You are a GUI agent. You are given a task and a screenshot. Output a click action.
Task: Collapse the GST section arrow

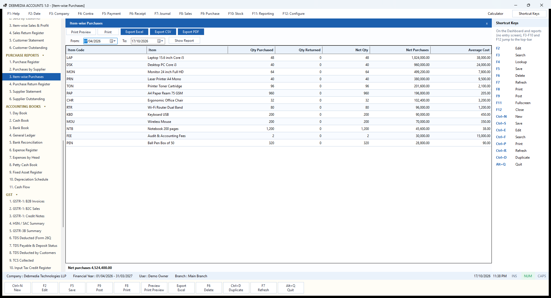(x=17, y=195)
